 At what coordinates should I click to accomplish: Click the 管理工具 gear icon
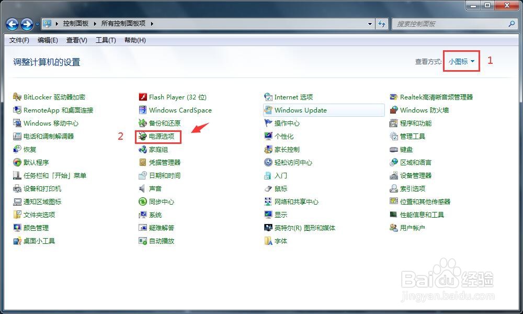[x=394, y=136]
